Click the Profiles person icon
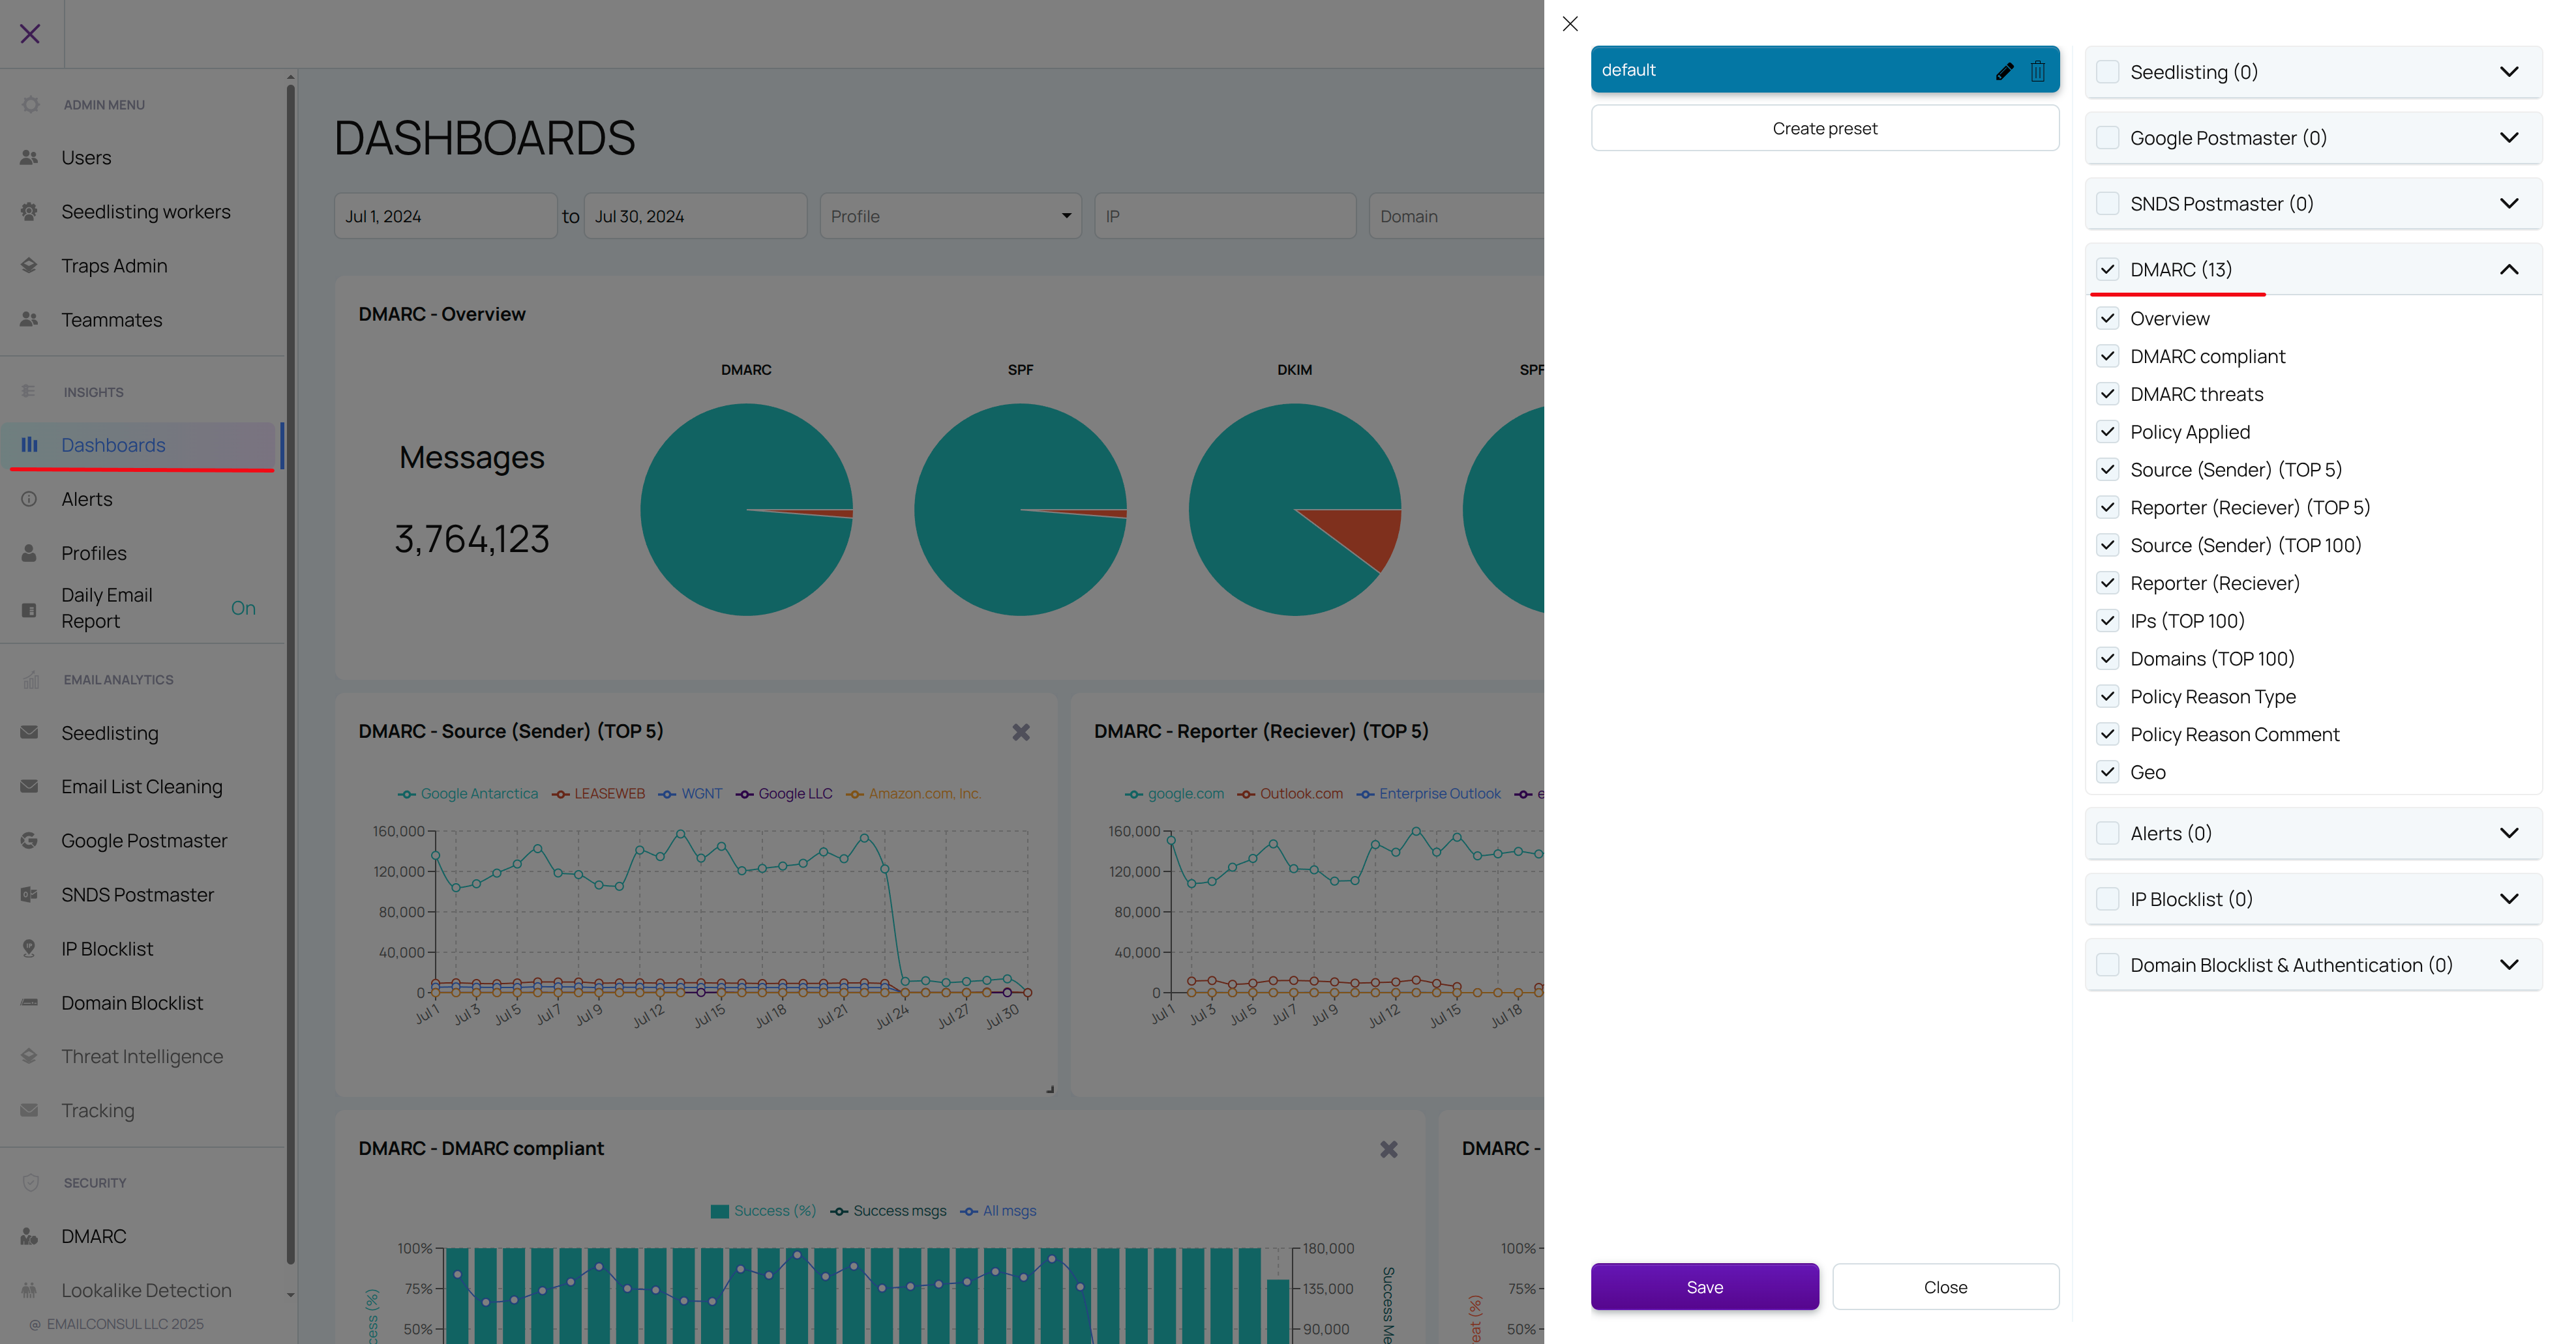2576x1344 pixels. click(29, 553)
